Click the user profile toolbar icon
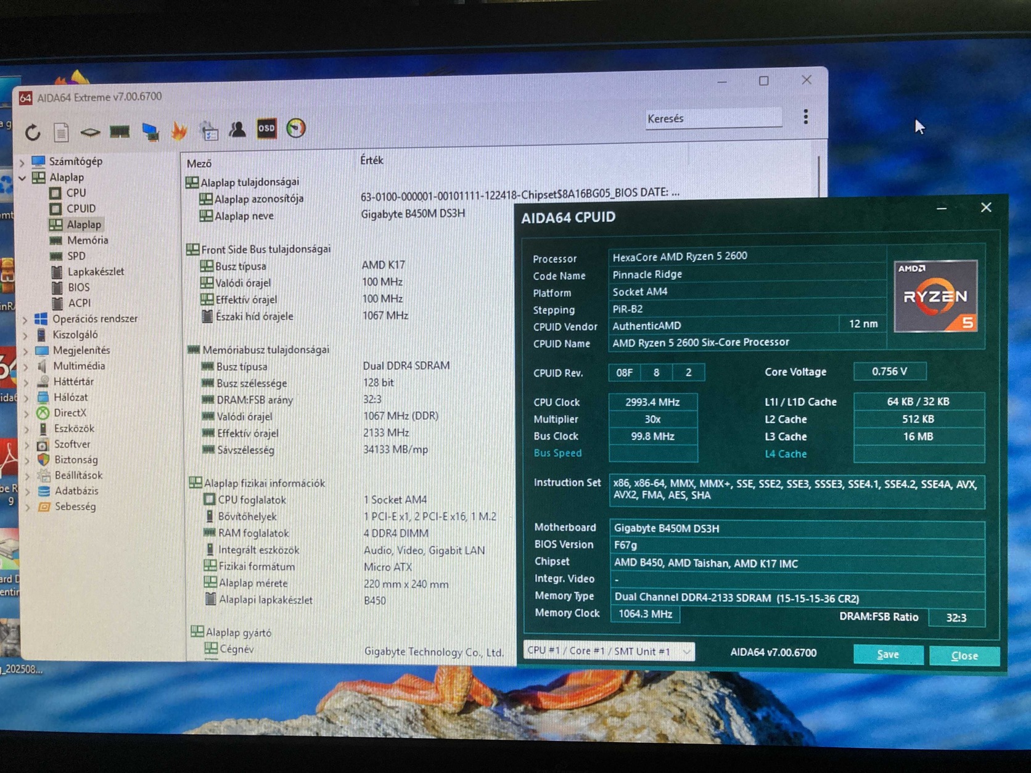1031x773 pixels. click(x=237, y=129)
